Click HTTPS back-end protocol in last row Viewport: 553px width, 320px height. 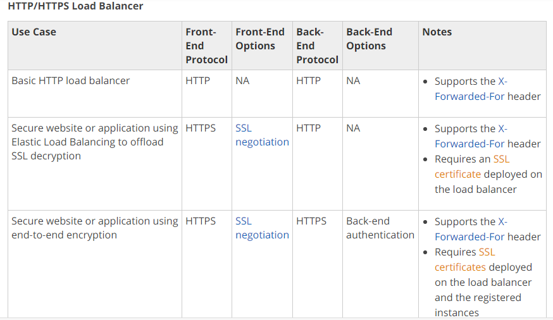[x=311, y=221]
